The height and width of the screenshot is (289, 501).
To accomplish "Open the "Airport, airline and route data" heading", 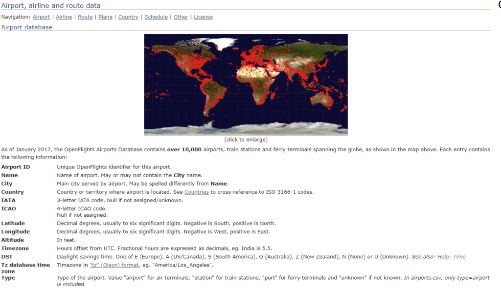I will tap(51, 5).
